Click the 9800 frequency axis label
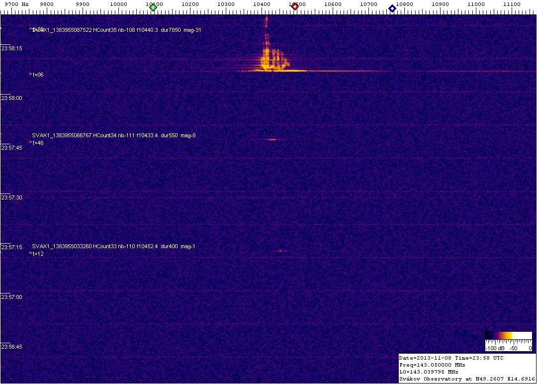Screen dimensions: 537x384 47,4
